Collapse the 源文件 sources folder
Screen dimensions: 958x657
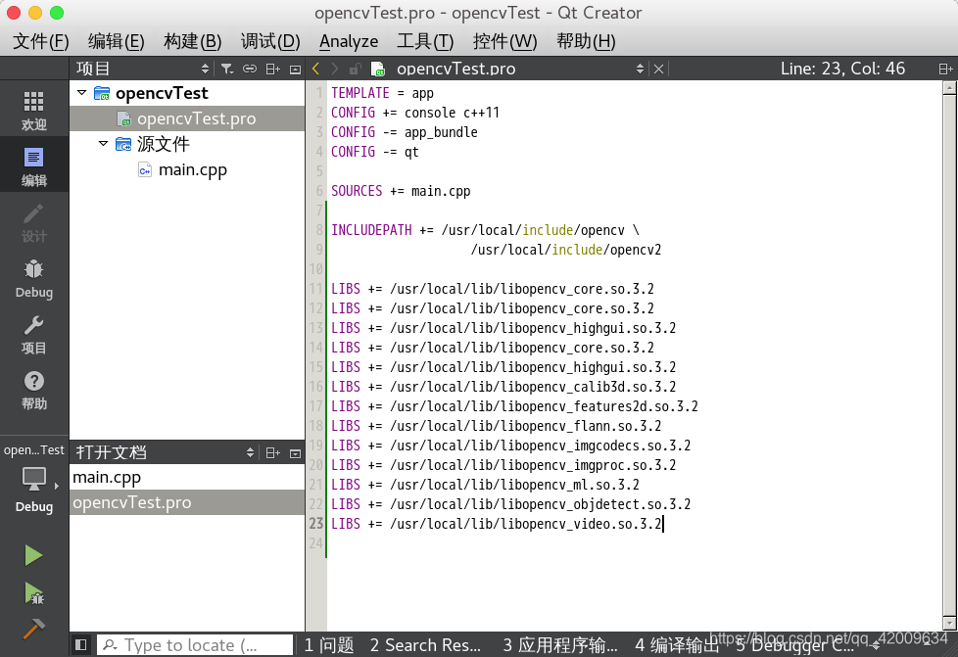103,144
